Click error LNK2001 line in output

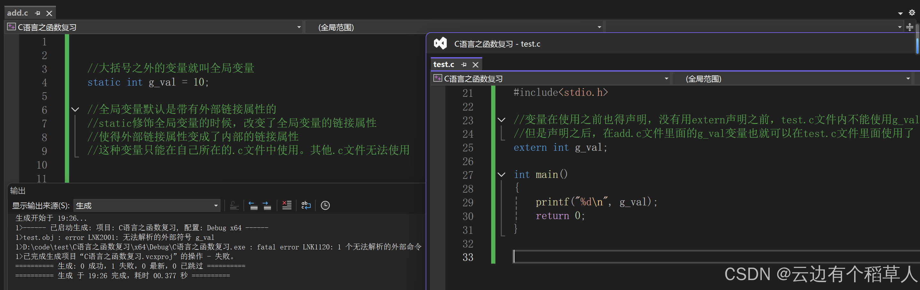(115, 238)
